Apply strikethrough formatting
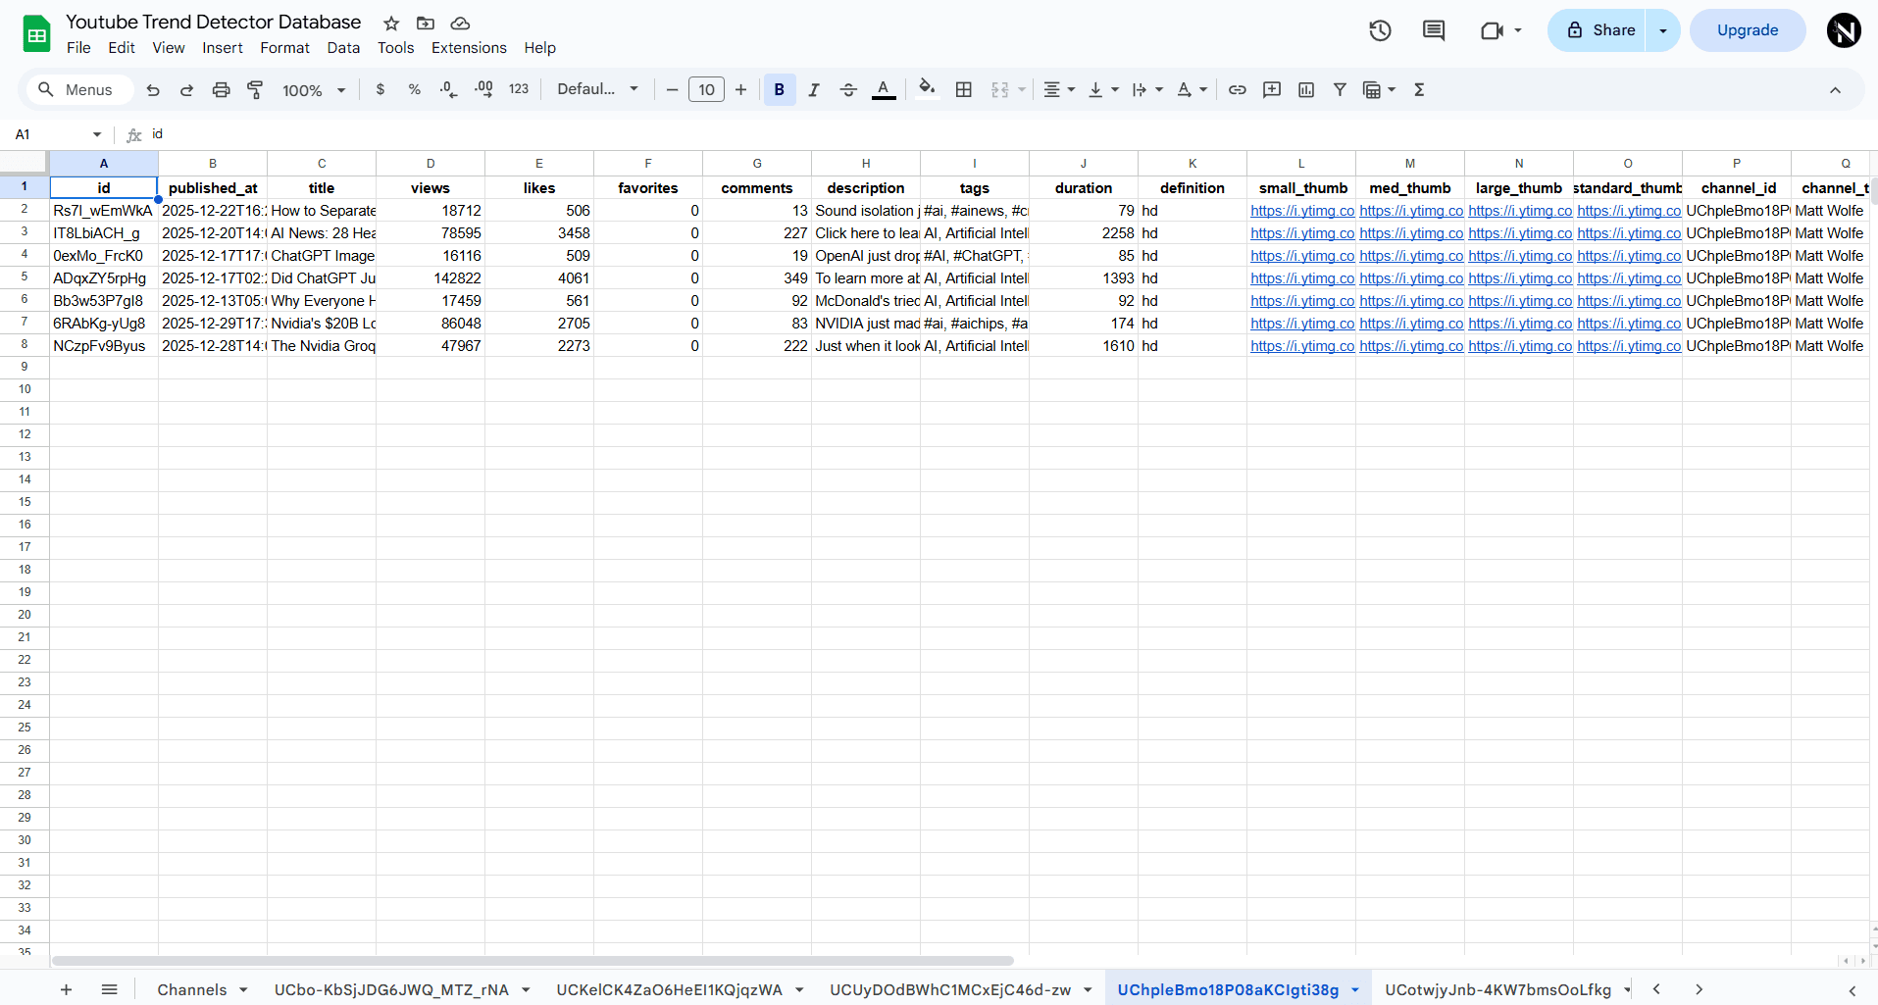Image resolution: width=1878 pixels, height=1005 pixels. point(848,90)
